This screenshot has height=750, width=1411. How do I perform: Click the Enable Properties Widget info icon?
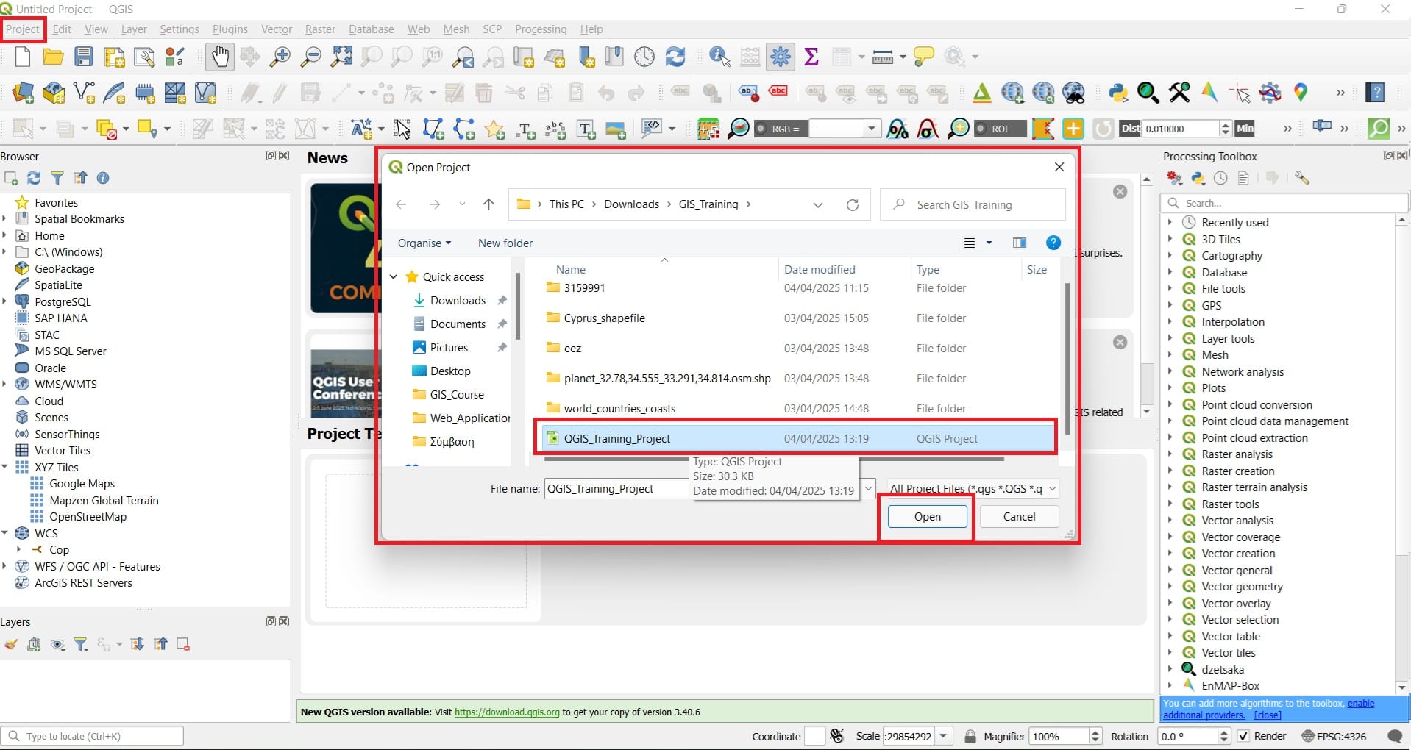[103, 178]
